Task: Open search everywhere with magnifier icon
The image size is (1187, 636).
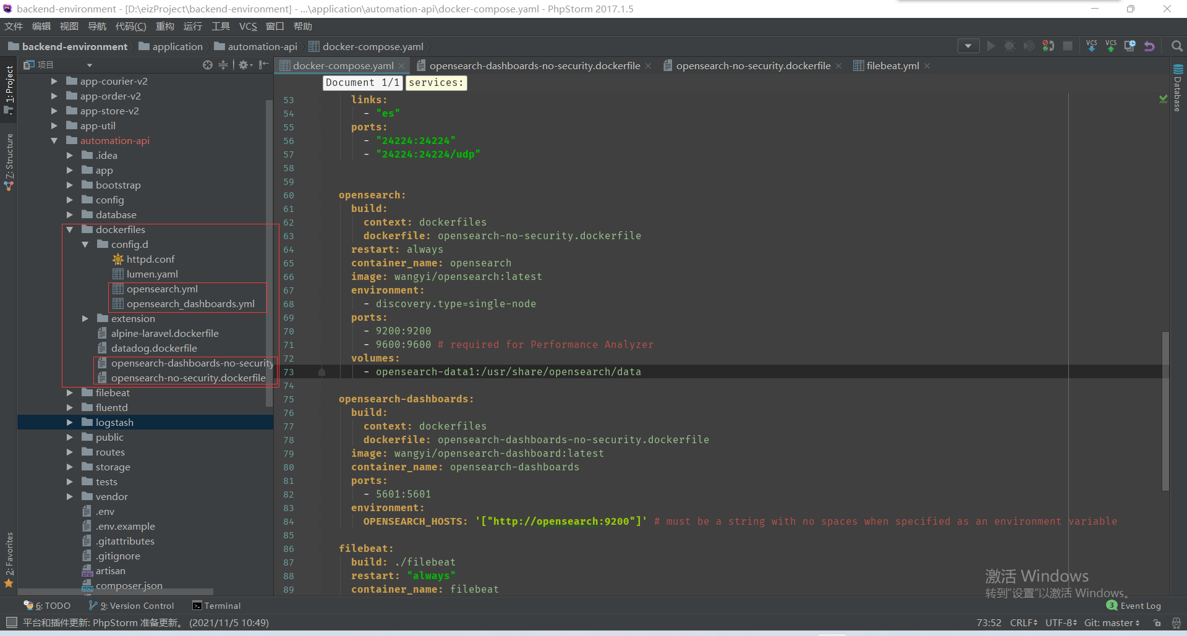Action: point(1176,46)
